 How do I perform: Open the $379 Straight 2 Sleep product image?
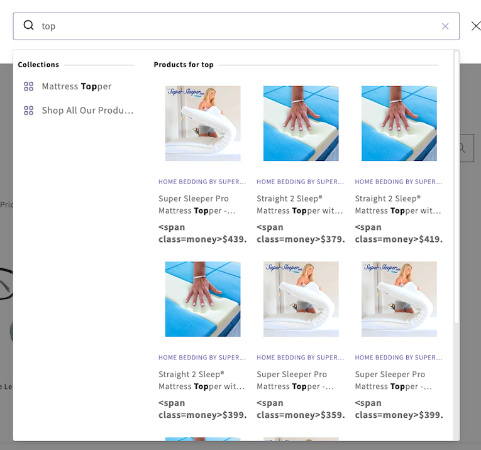(x=301, y=123)
